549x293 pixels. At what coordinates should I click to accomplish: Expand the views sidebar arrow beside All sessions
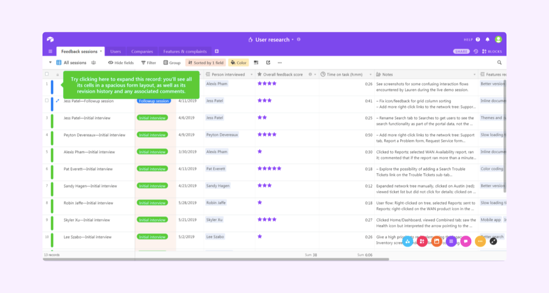pyautogui.click(x=50, y=63)
